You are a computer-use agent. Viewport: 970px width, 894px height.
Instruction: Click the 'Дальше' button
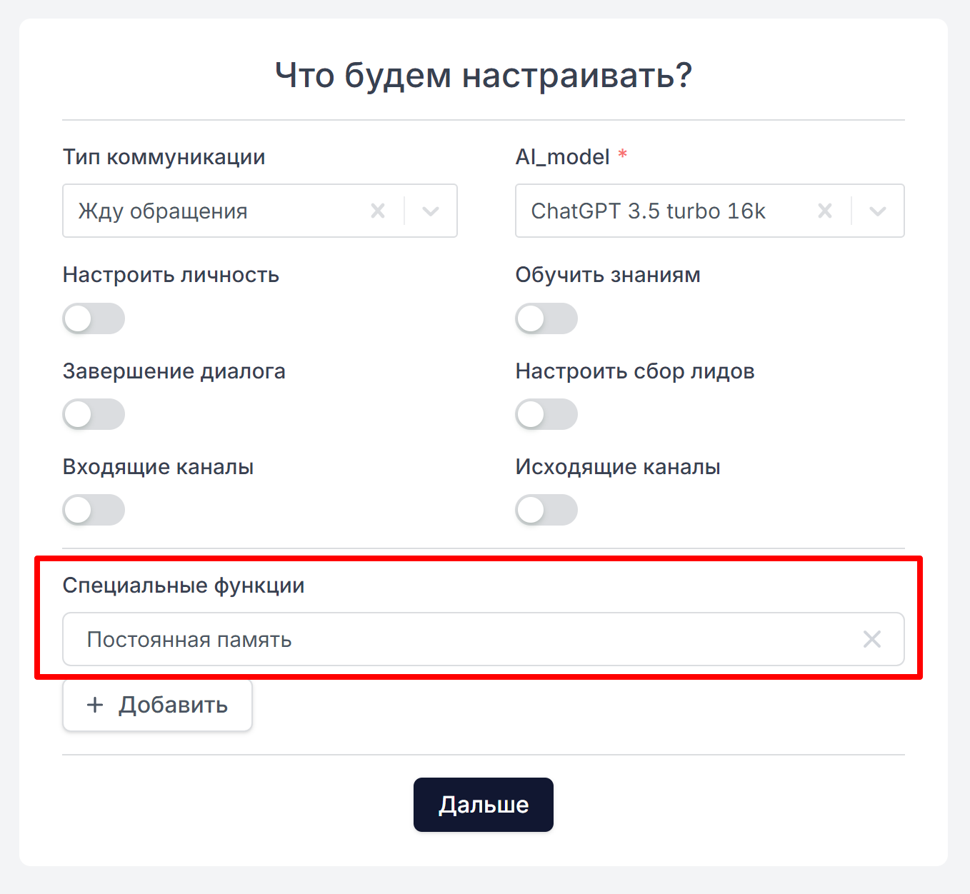(484, 805)
